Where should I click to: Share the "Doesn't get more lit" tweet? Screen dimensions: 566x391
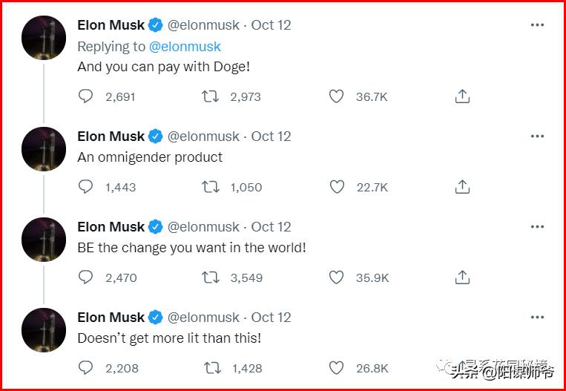pyautogui.click(x=462, y=368)
